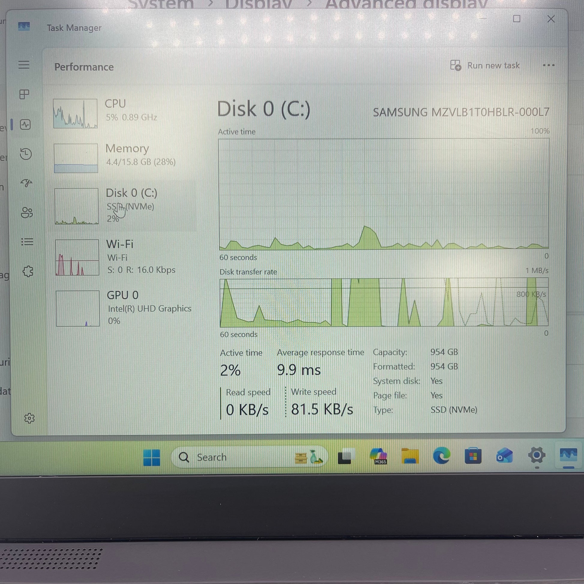Click the Disk 0 active time graph

point(383,194)
